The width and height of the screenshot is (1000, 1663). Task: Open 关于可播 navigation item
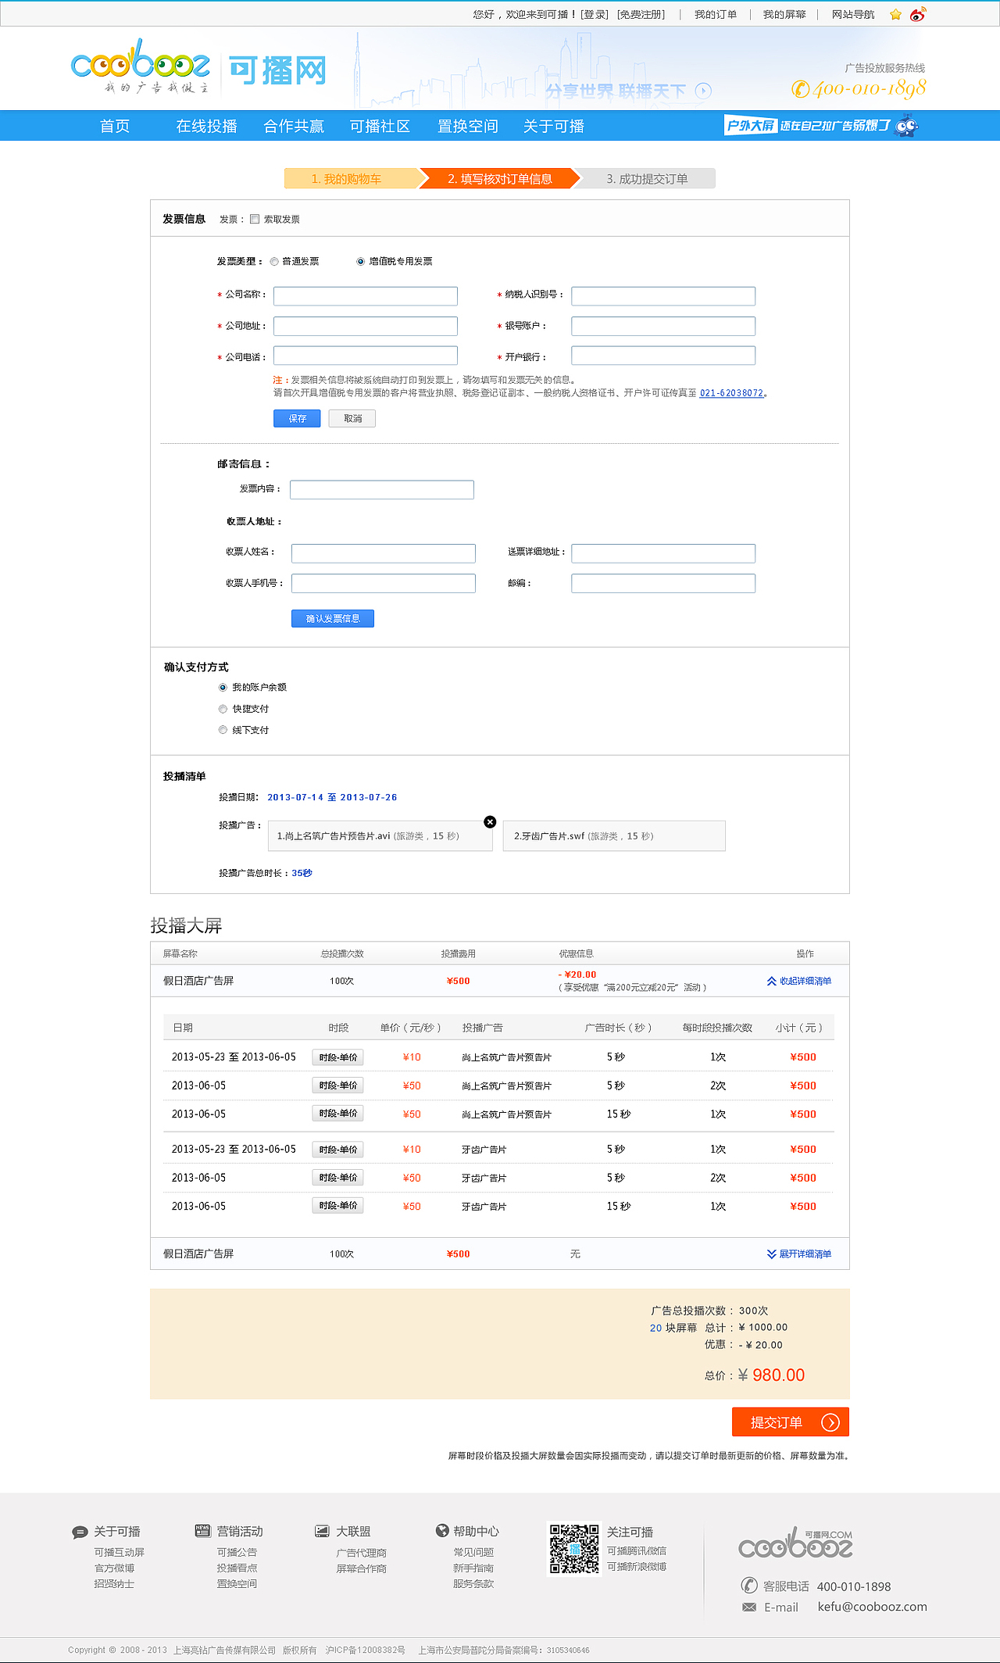(x=554, y=126)
